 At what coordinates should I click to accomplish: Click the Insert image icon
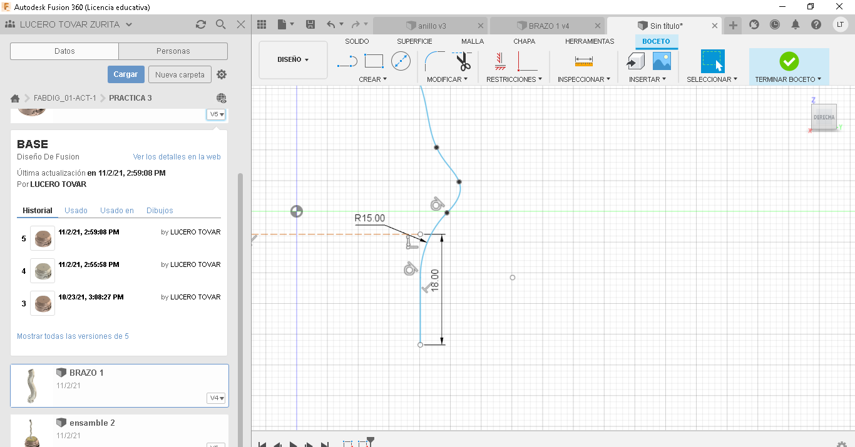point(662,61)
